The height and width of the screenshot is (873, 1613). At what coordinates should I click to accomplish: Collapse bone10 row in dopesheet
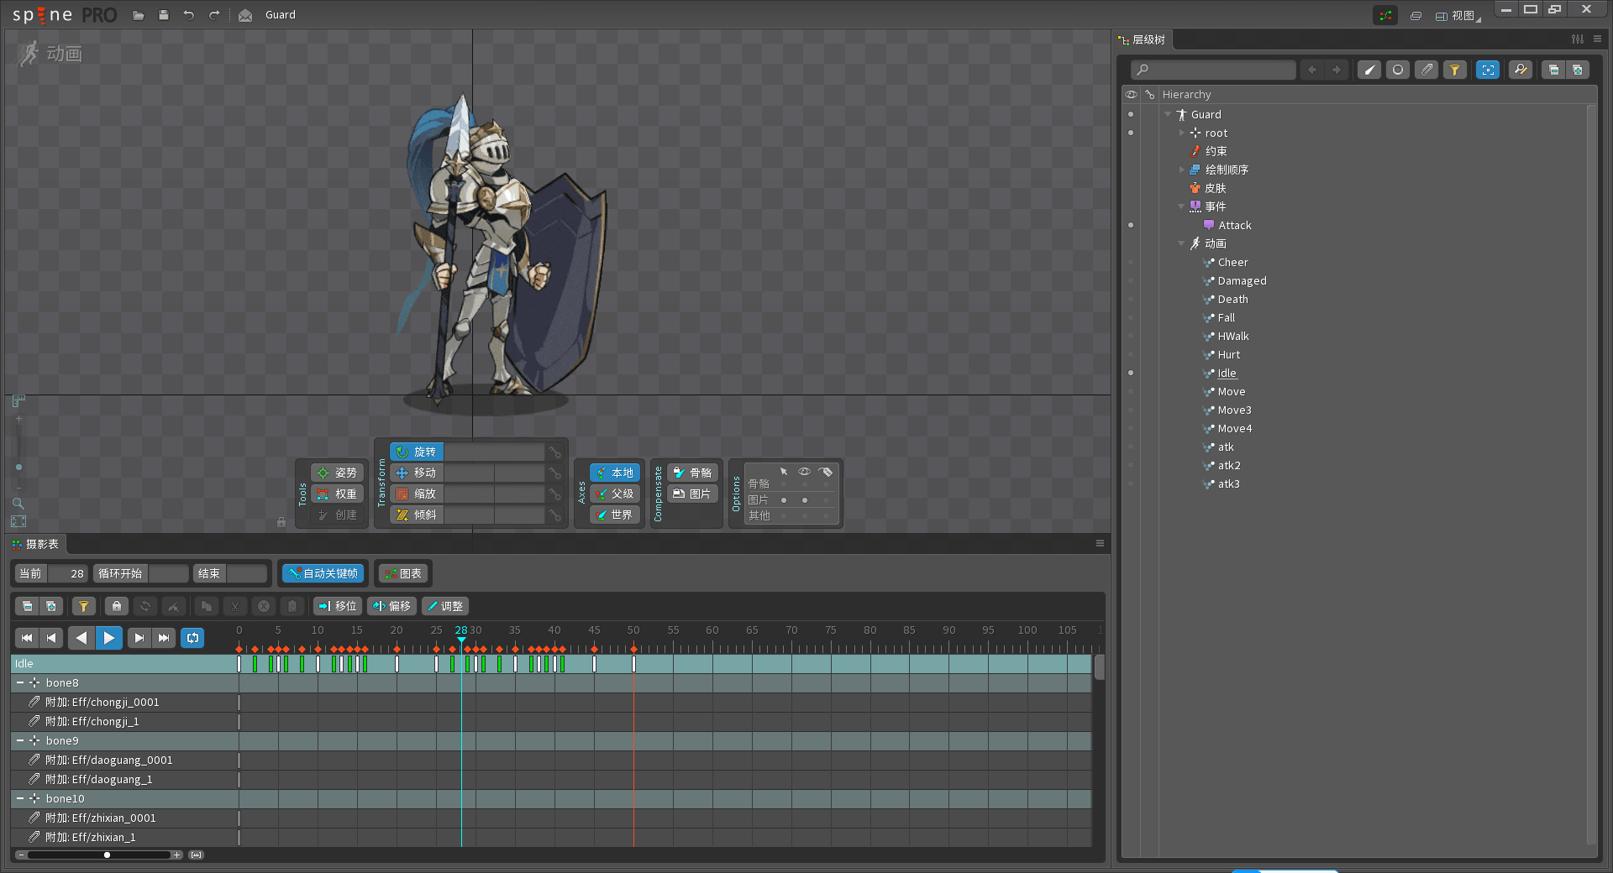20,799
